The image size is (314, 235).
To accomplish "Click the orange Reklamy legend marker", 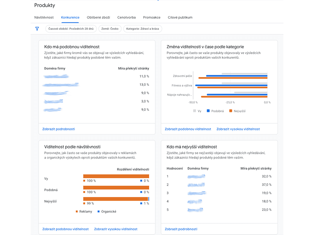I will coord(77,211).
